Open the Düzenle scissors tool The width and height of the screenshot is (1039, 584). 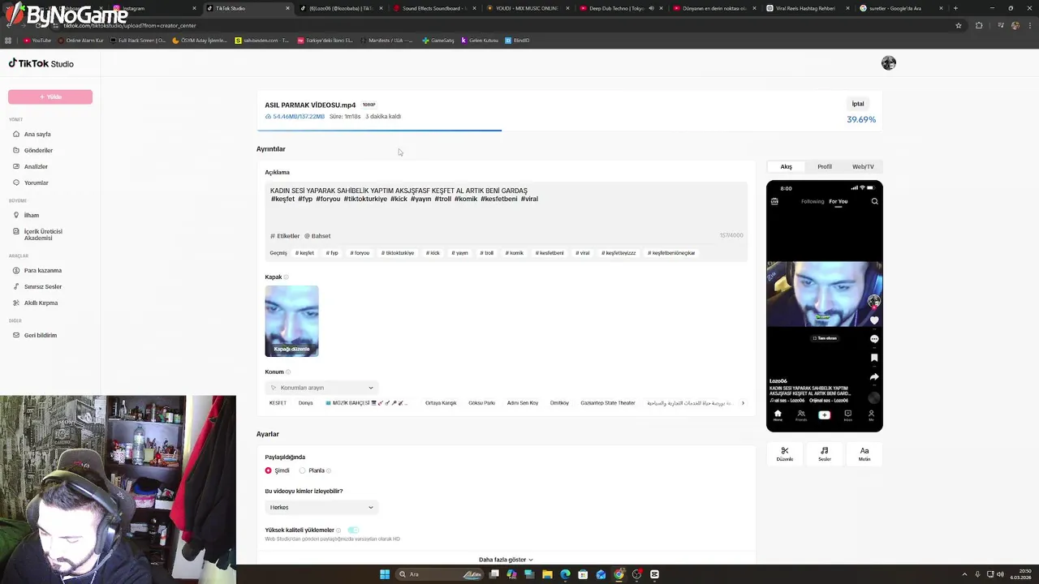coord(784,454)
